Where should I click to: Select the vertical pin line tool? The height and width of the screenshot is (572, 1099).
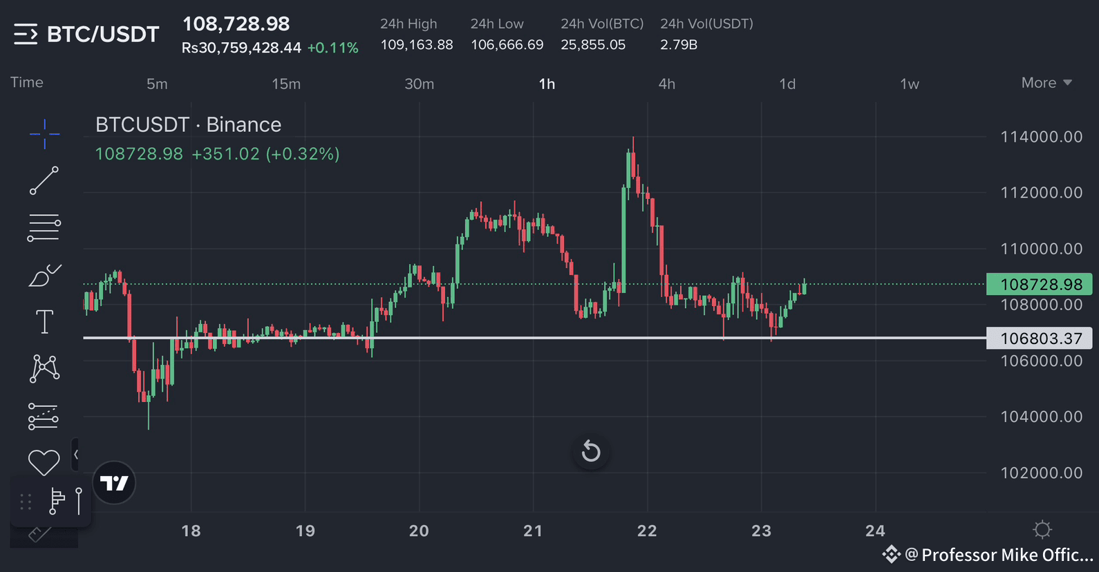[79, 501]
